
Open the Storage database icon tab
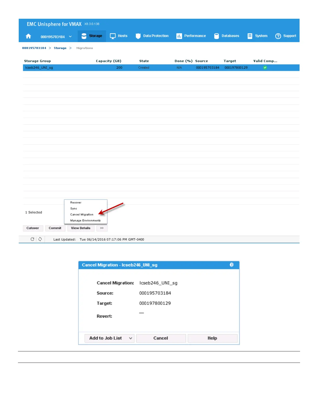point(84,36)
